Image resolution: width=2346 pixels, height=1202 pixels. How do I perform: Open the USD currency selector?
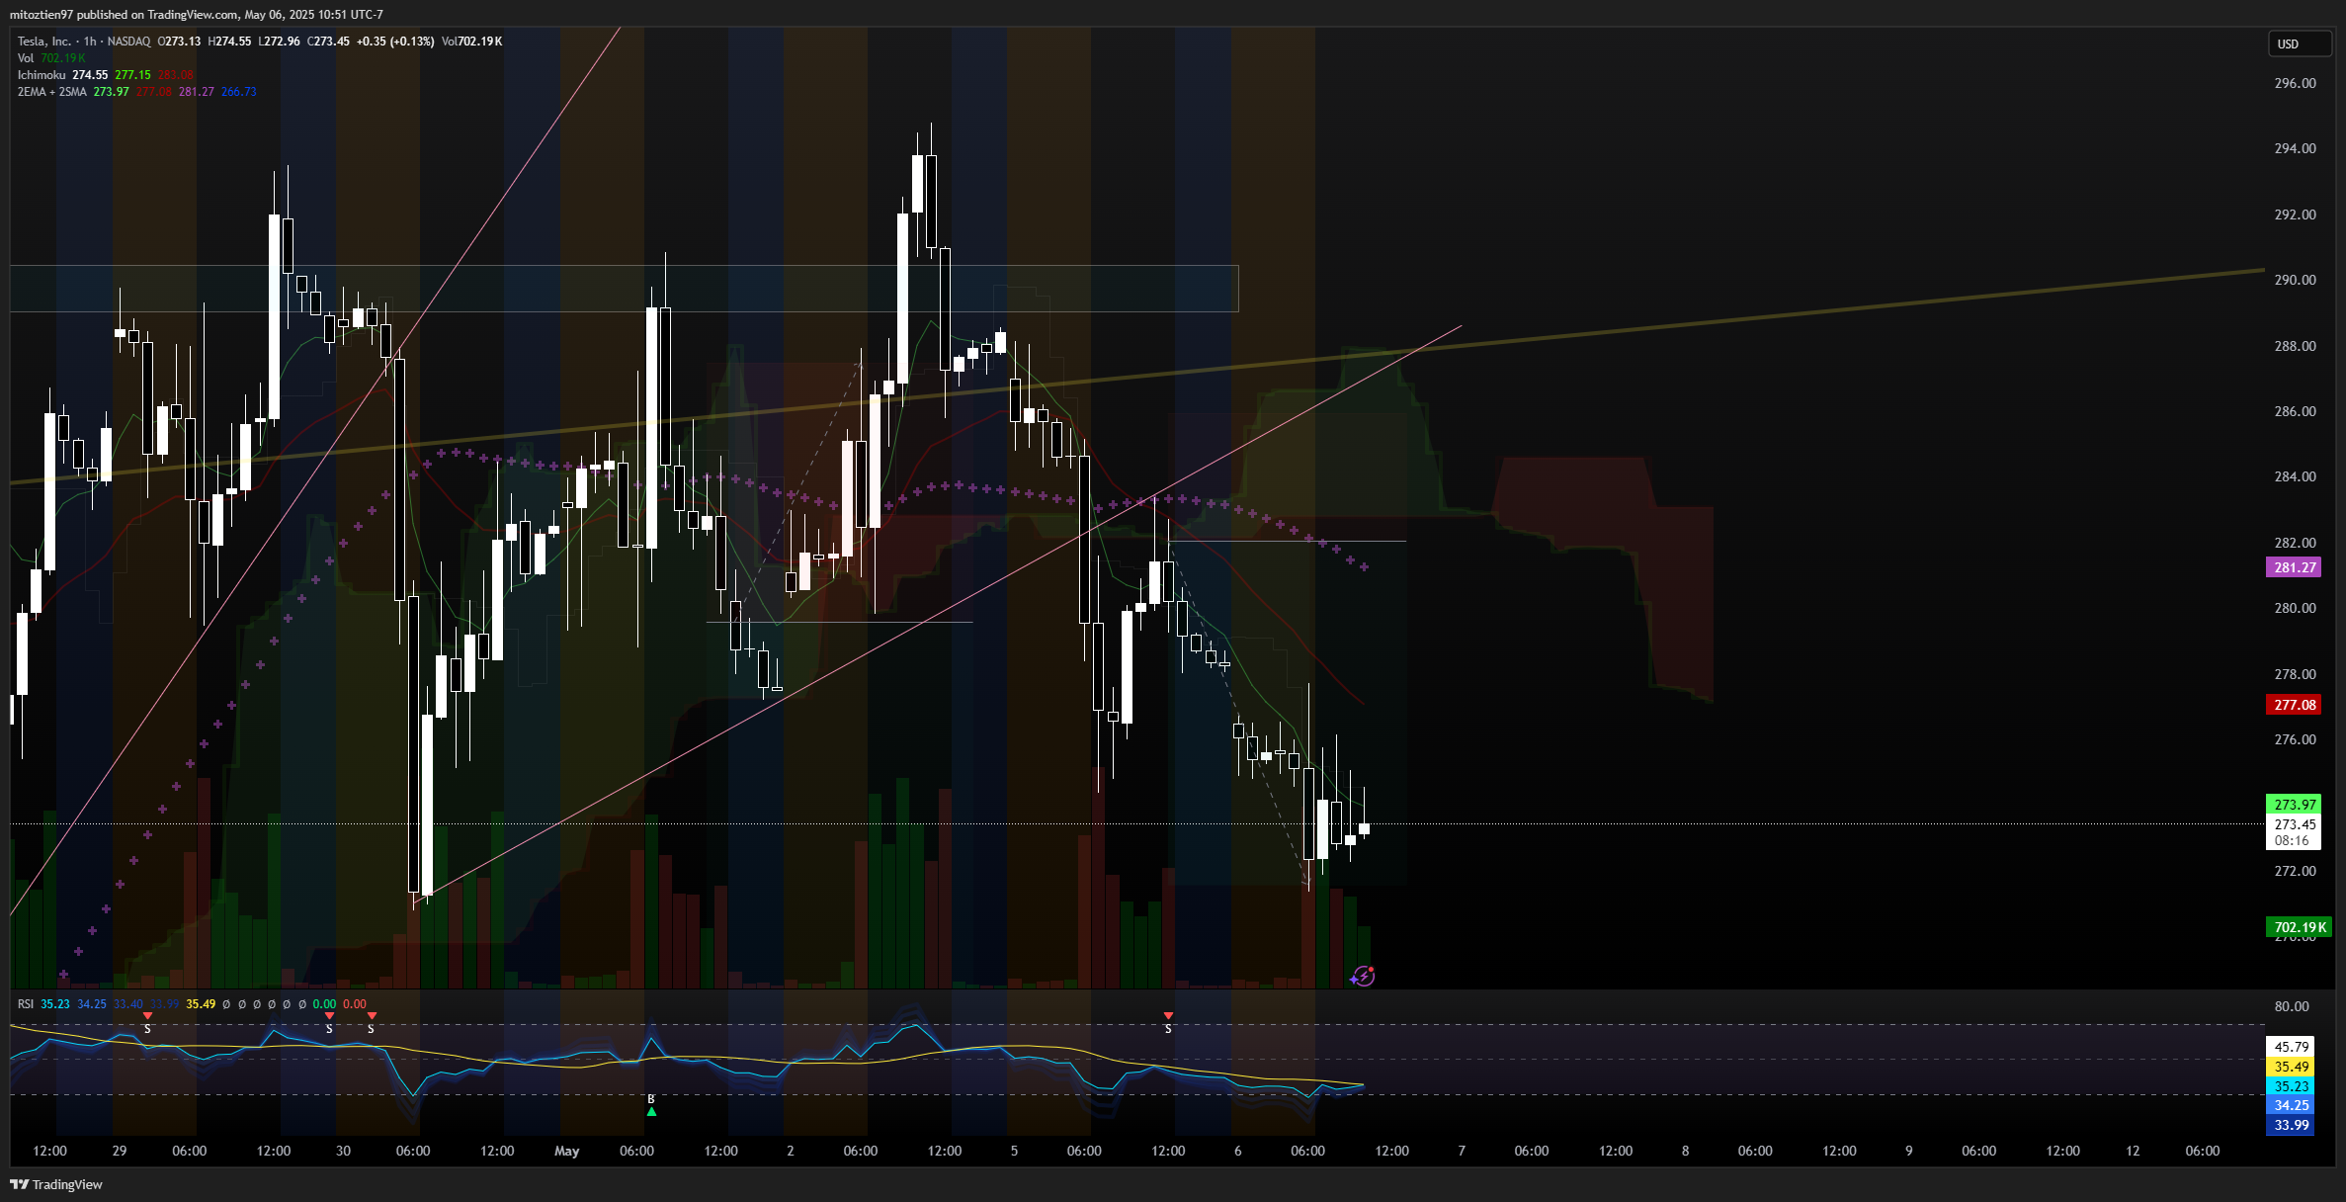(x=2299, y=43)
